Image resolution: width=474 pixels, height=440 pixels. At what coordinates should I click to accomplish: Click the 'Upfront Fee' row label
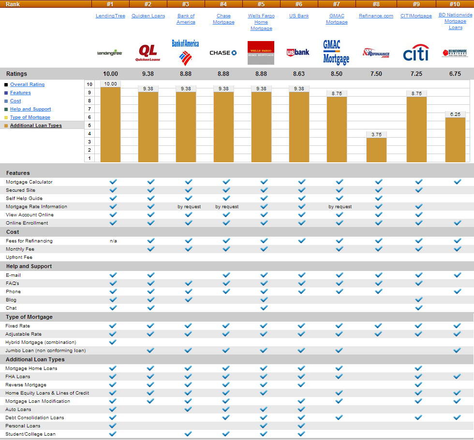click(x=19, y=257)
